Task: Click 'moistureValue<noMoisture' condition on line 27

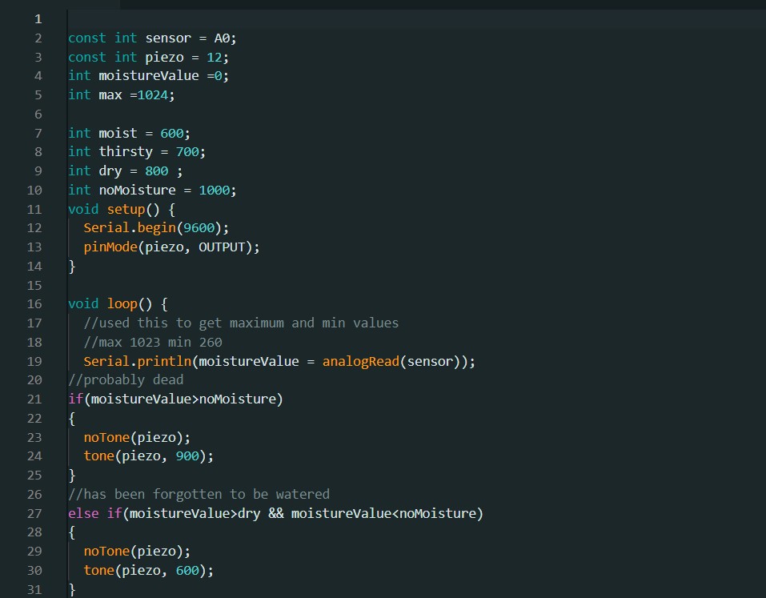Action: [x=383, y=513]
